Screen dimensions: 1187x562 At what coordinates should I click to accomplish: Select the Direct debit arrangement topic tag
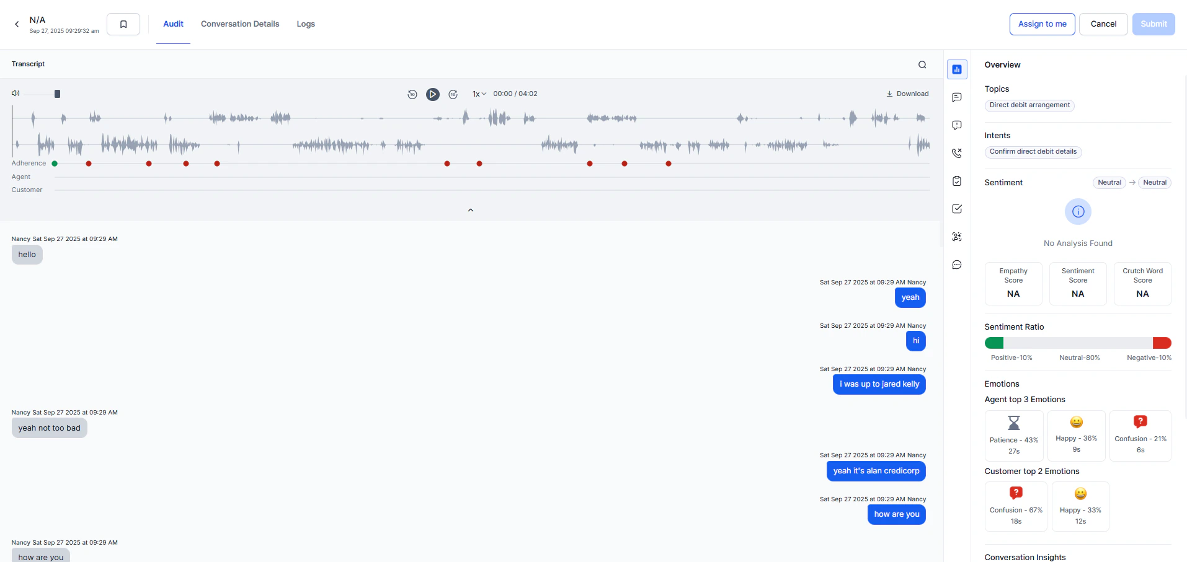(1029, 105)
